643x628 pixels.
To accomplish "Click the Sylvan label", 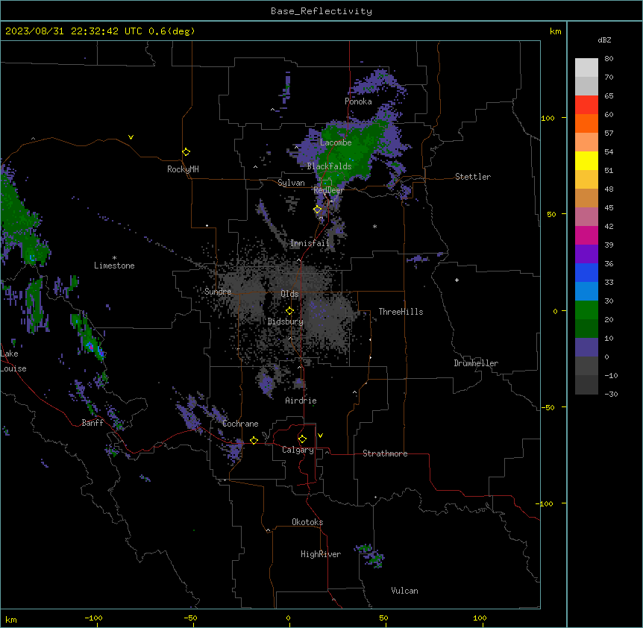I will click(x=291, y=183).
